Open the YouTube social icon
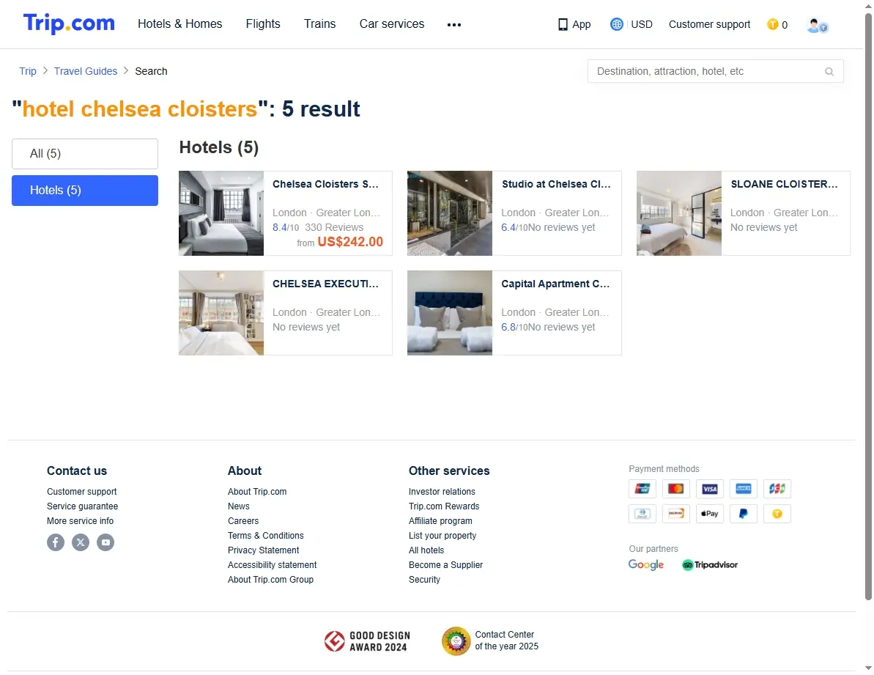 click(x=105, y=542)
